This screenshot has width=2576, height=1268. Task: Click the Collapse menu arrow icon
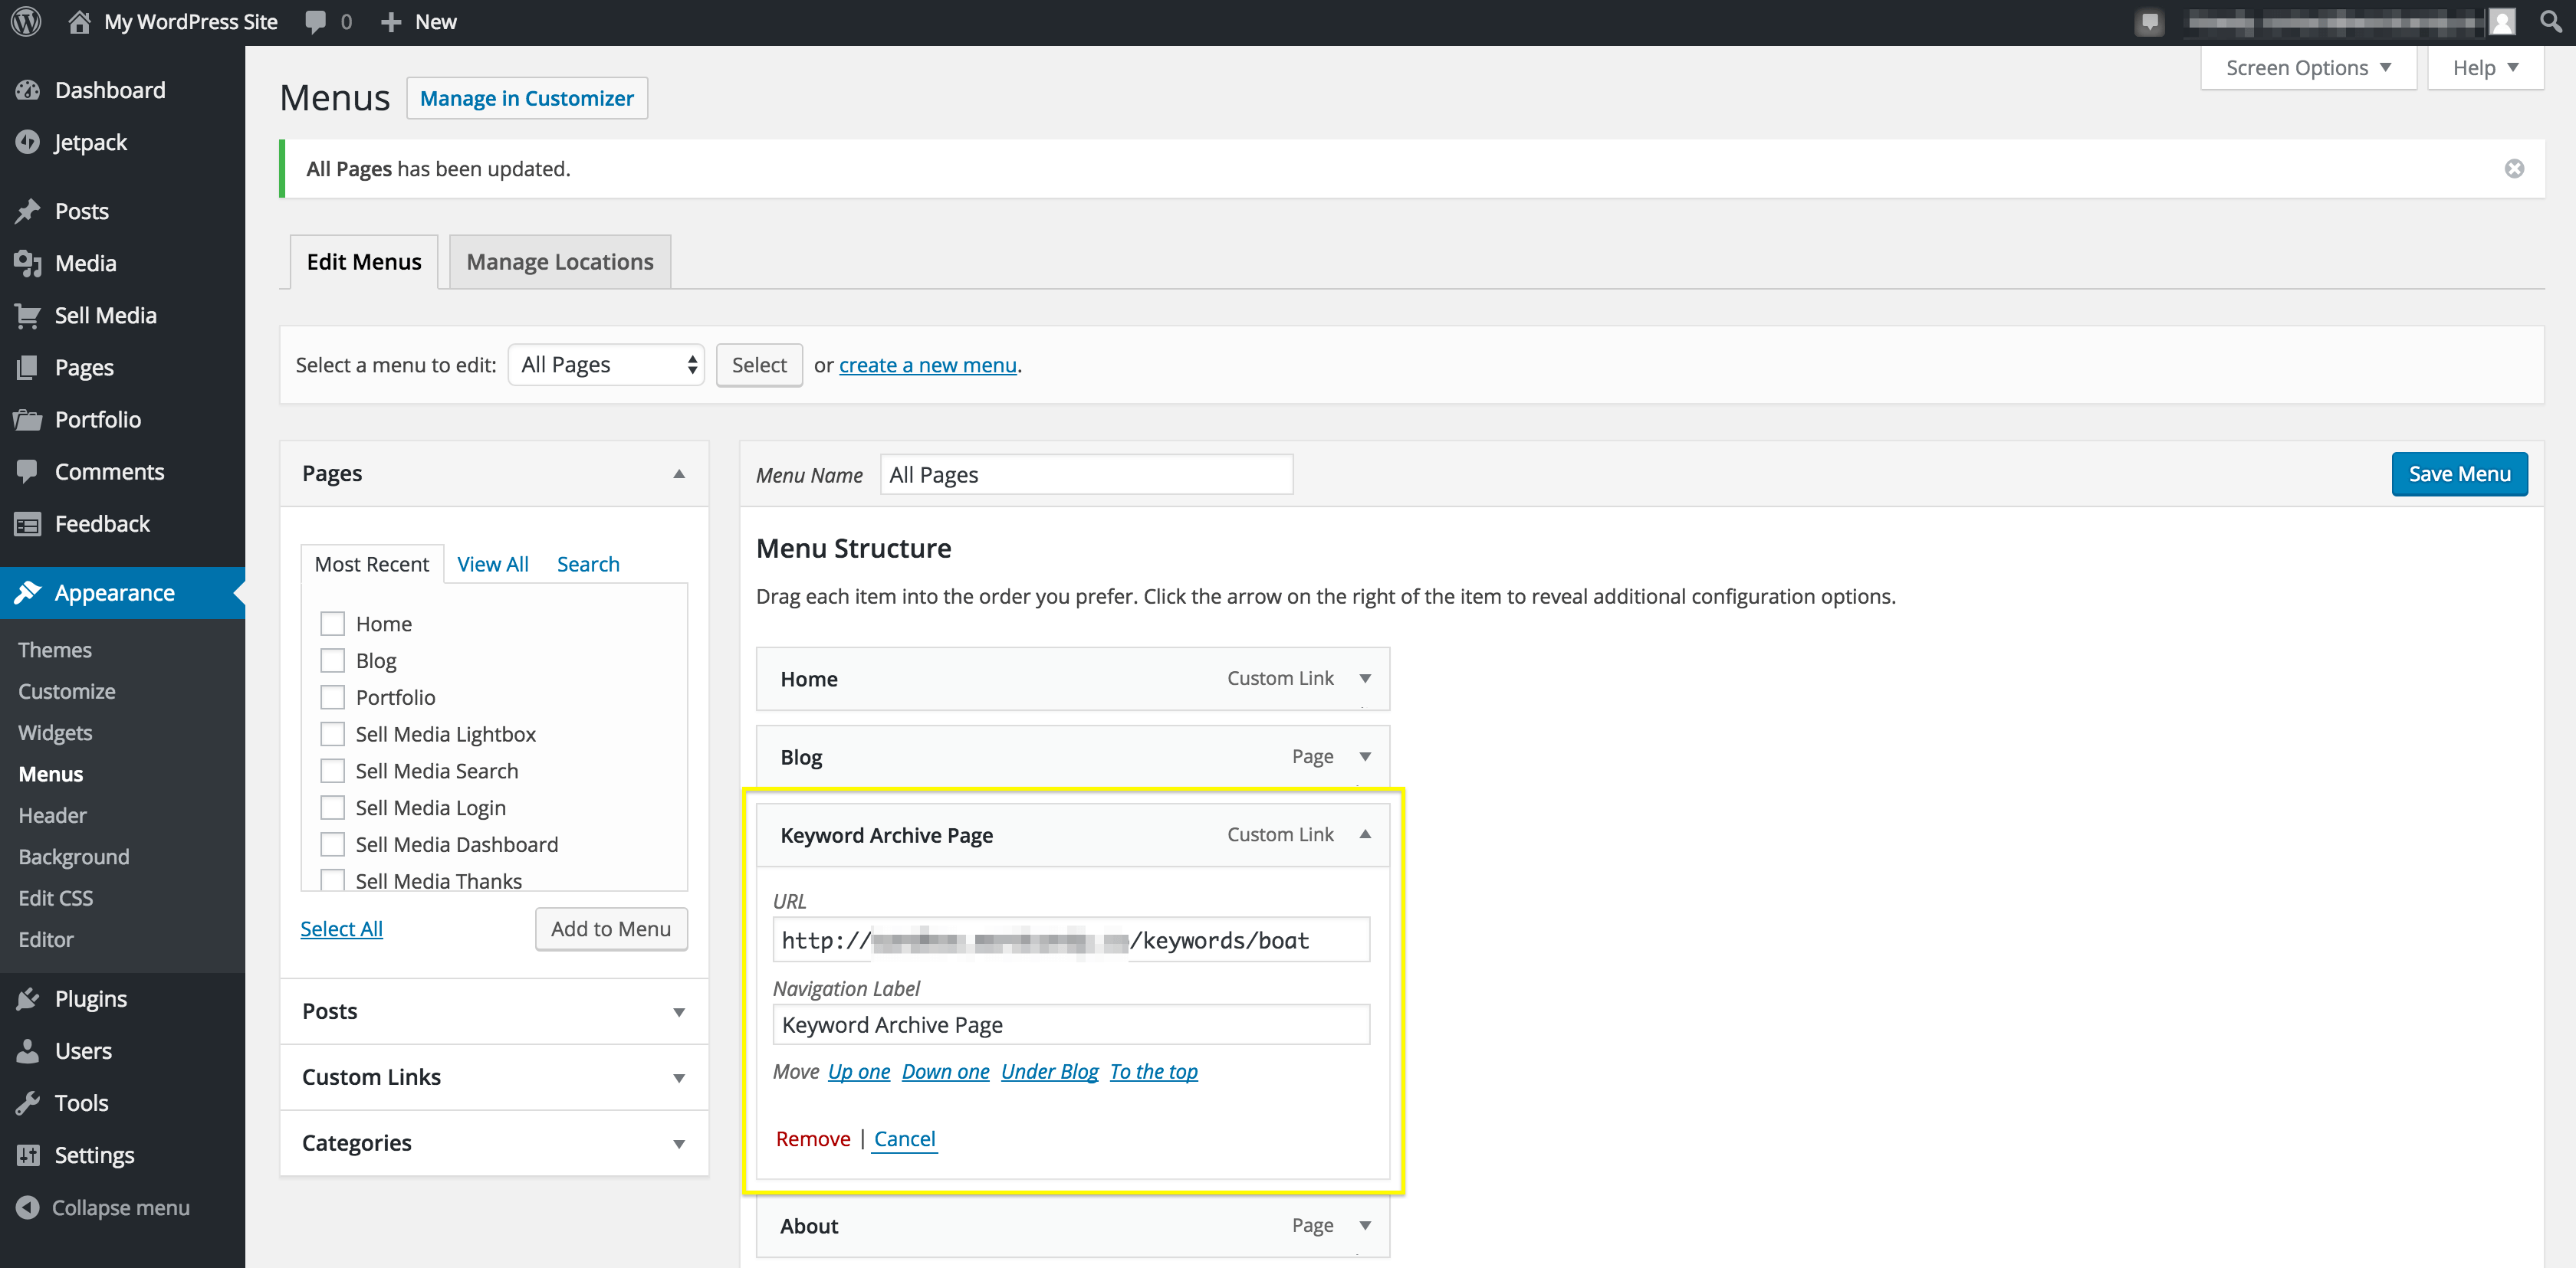[28, 1207]
